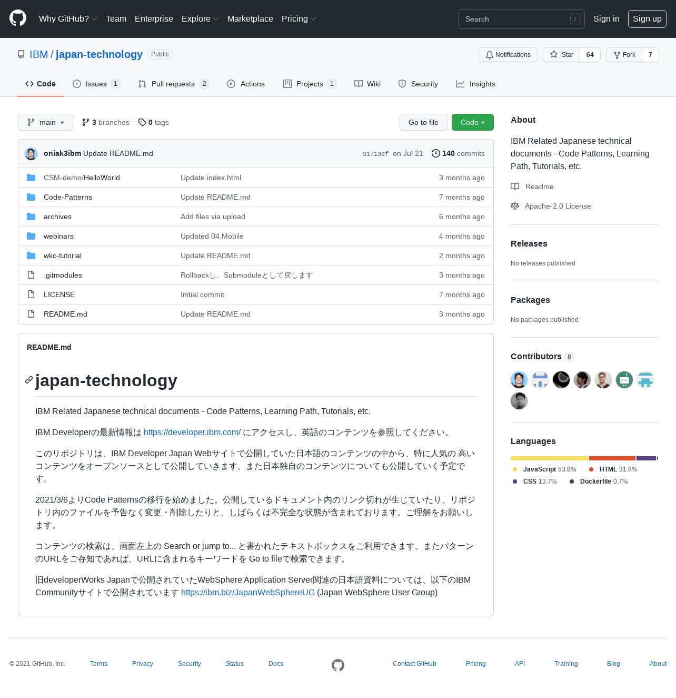Expand the green Code dropdown button
676x698 pixels.
click(473, 122)
